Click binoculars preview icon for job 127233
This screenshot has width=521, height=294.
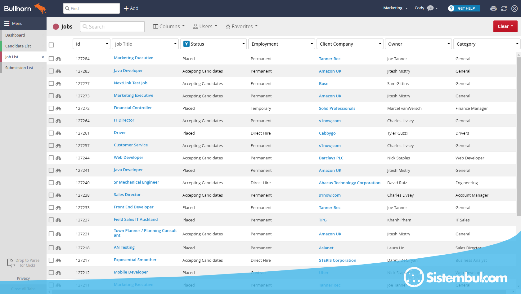click(58, 207)
